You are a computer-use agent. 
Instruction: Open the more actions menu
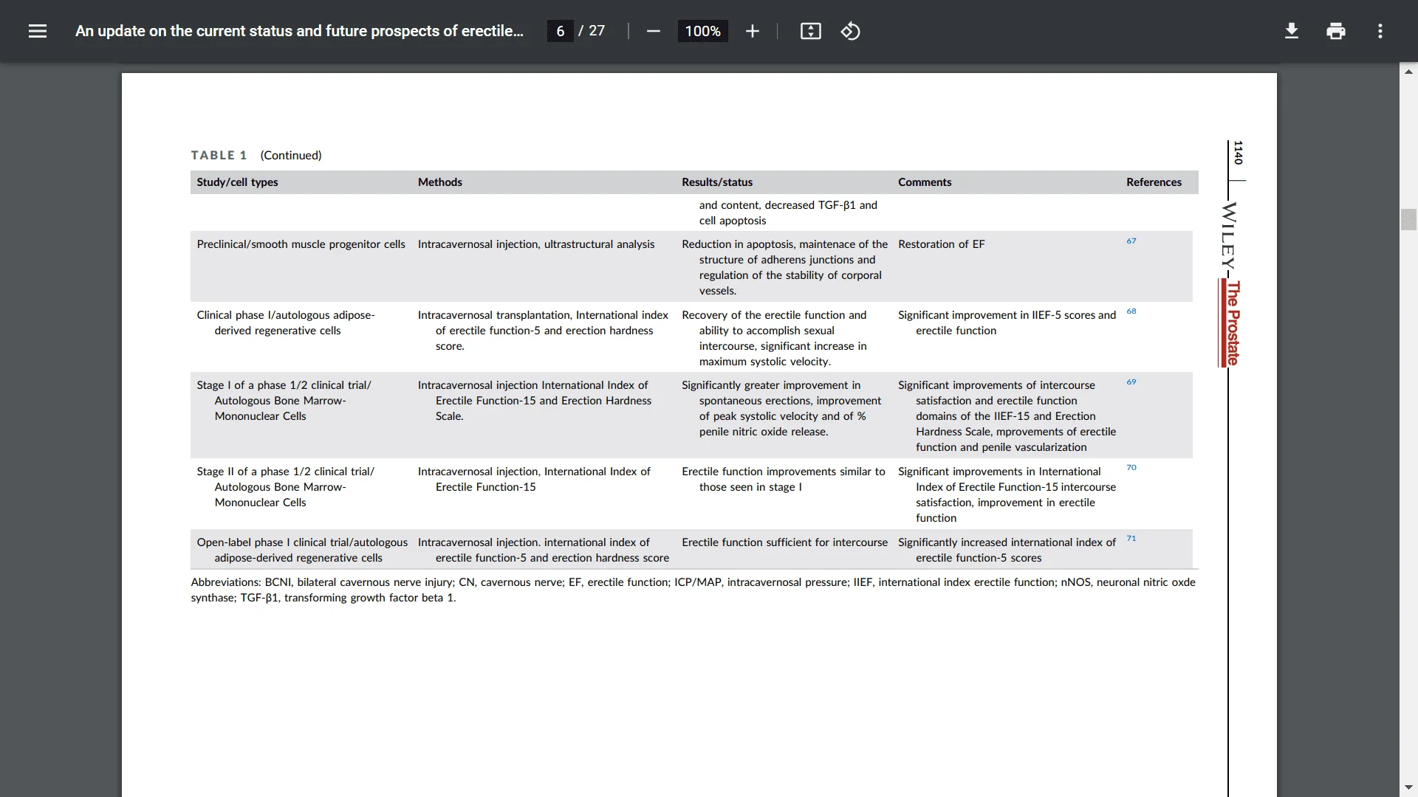[x=1380, y=31]
